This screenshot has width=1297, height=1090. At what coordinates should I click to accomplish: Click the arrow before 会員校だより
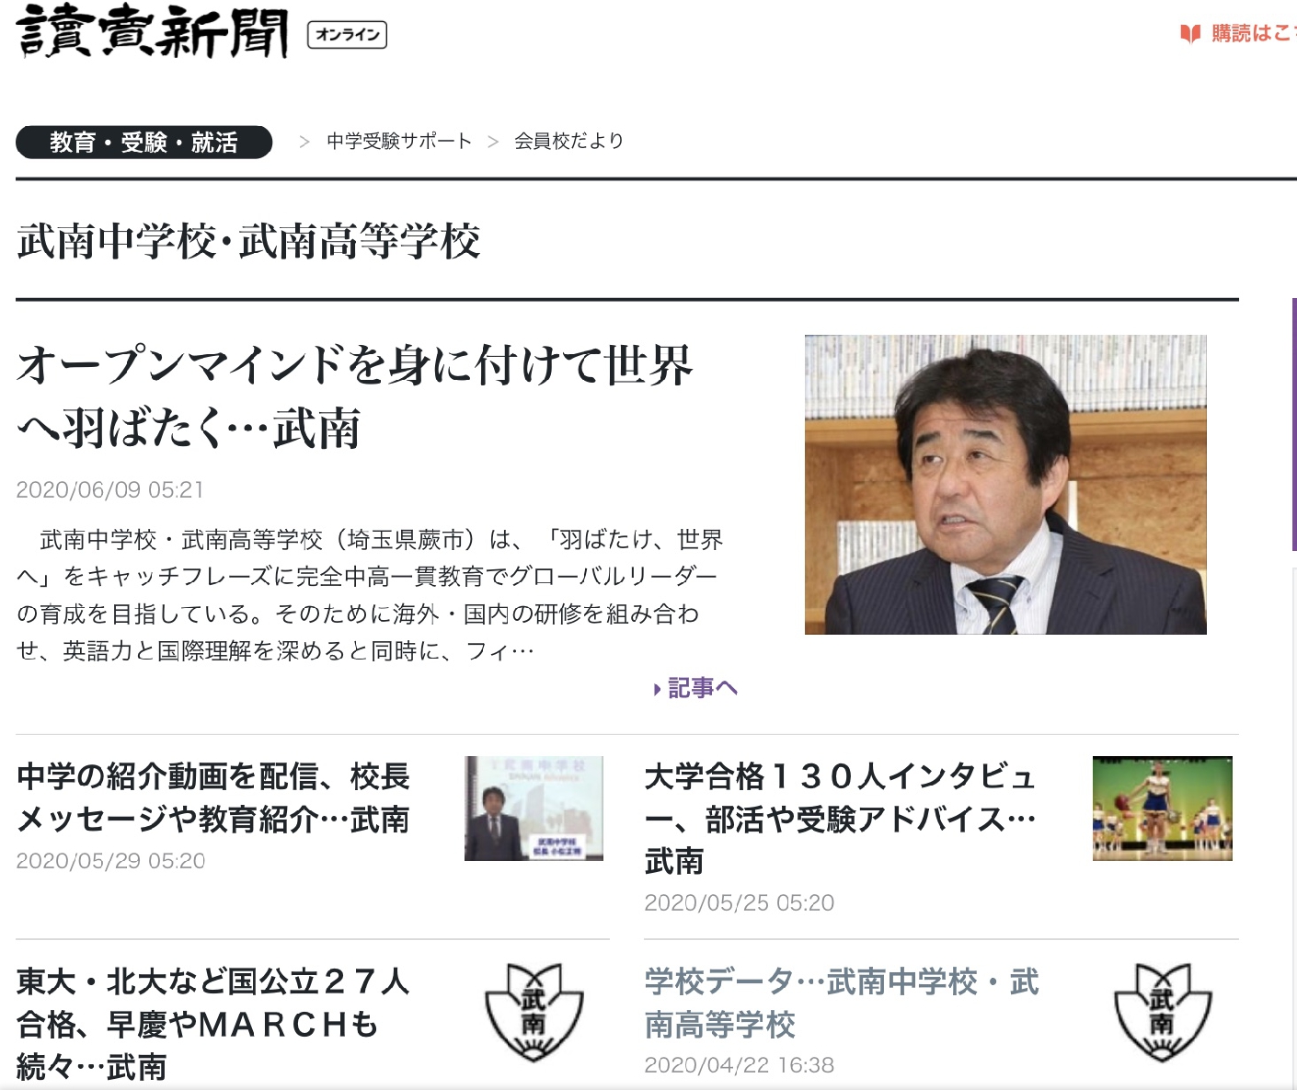[493, 142]
